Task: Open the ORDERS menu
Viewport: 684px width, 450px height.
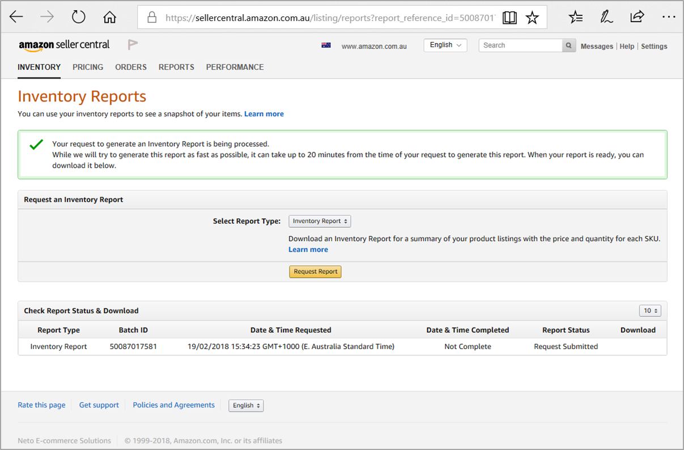Action: (131, 67)
